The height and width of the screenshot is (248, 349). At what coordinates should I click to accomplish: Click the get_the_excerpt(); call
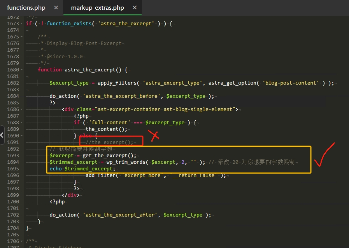coord(109,155)
